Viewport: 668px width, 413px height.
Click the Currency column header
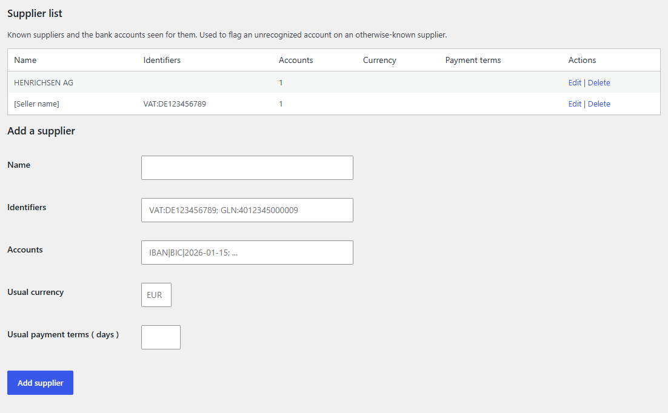pos(379,60)
